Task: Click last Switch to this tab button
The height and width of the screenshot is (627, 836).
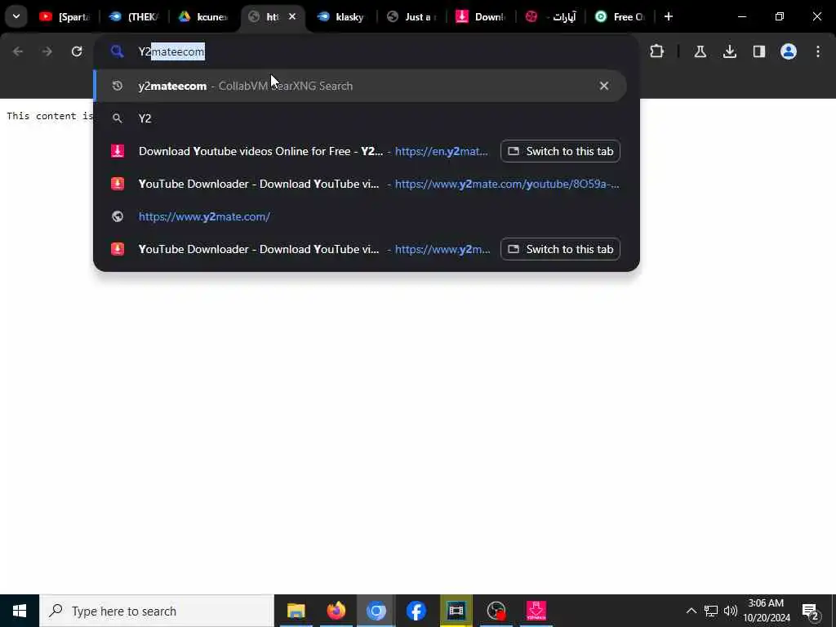Action: 560,249
